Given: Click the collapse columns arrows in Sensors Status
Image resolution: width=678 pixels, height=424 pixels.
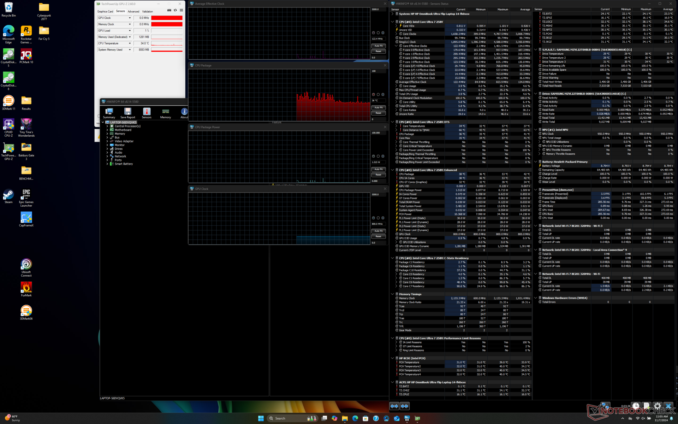Looking at the screenshot, I should (x=405, y=406).
